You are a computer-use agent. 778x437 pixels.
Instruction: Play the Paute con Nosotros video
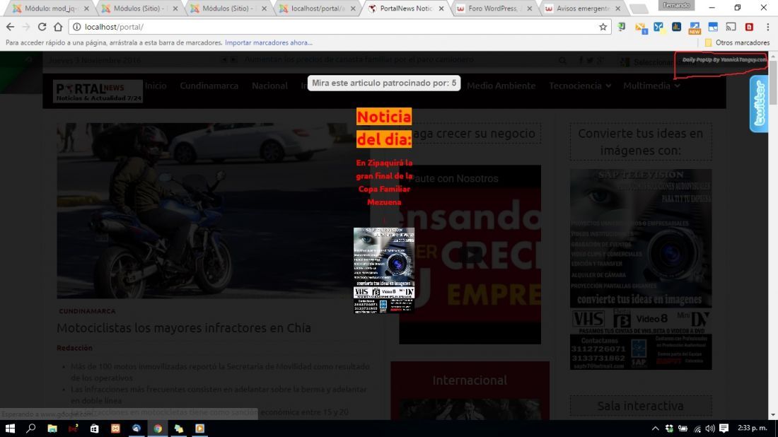(470, 255)
